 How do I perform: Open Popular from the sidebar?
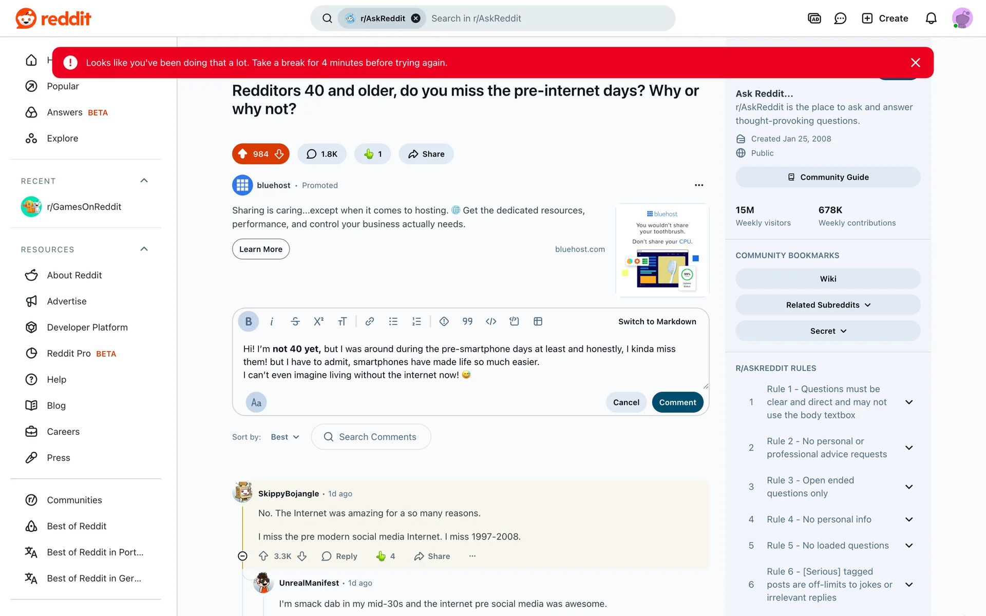pyautogui.click(x=63, y=86)
